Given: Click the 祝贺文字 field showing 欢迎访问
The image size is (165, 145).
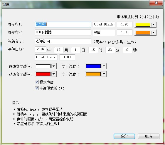Looking at the screenshot, I should [x=63, y=42].
